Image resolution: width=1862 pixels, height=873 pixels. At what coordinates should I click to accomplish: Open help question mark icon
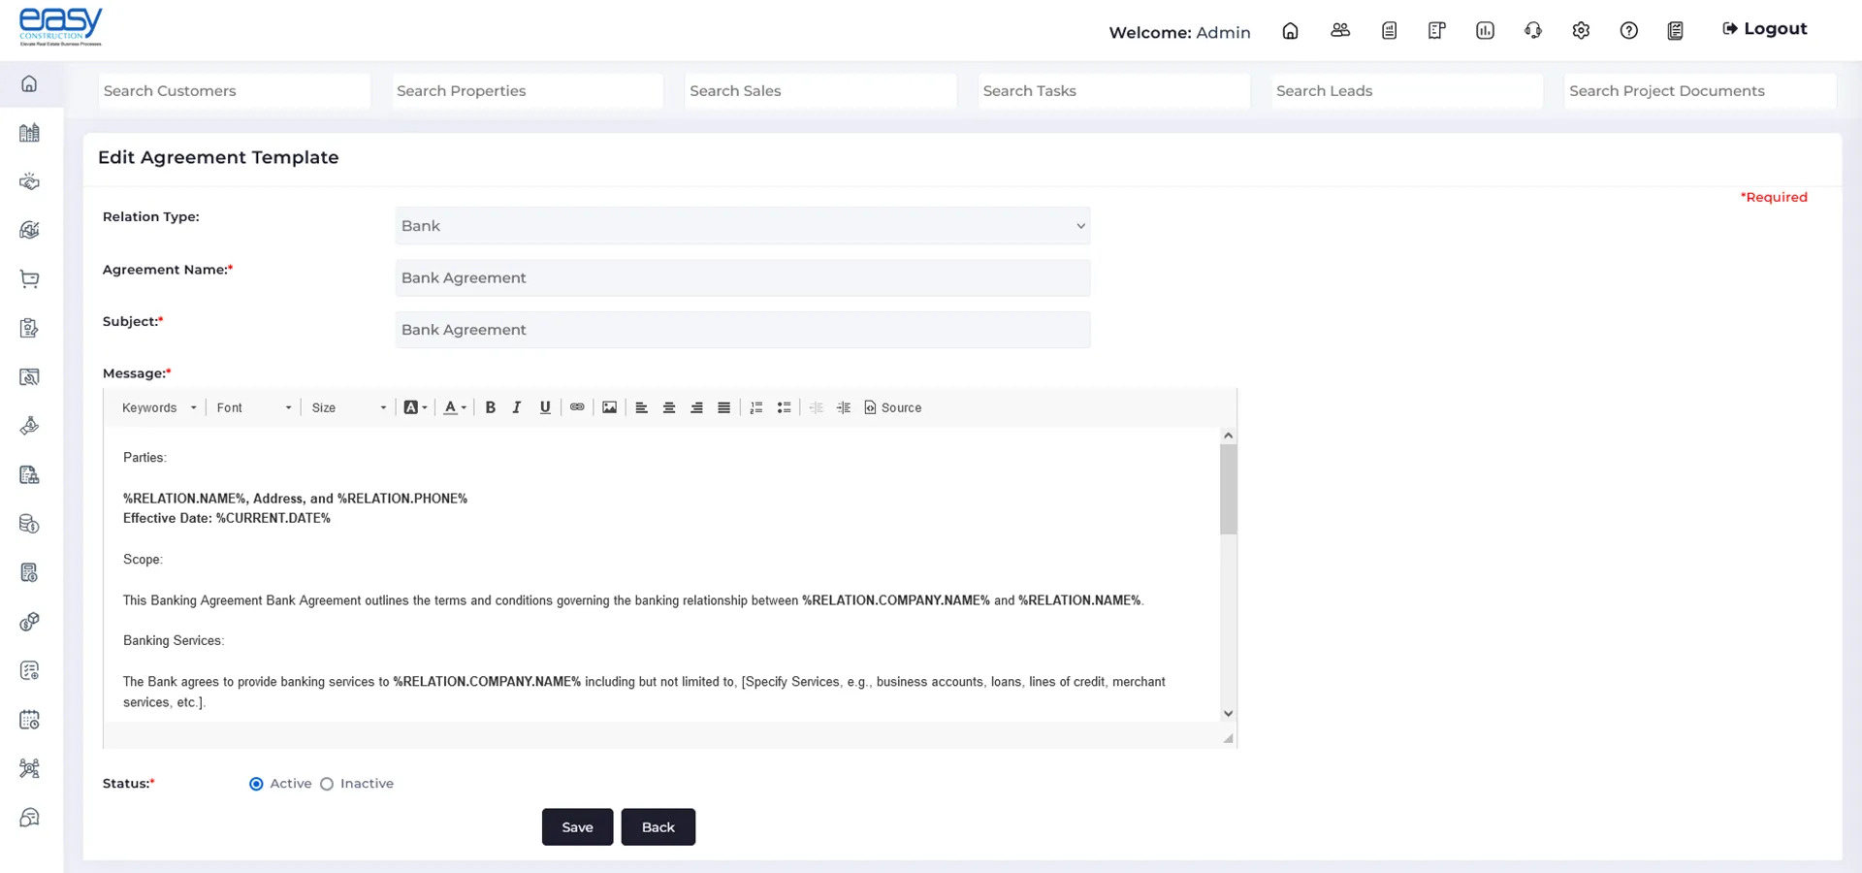pyautogui.click(x=1629, y=31)
